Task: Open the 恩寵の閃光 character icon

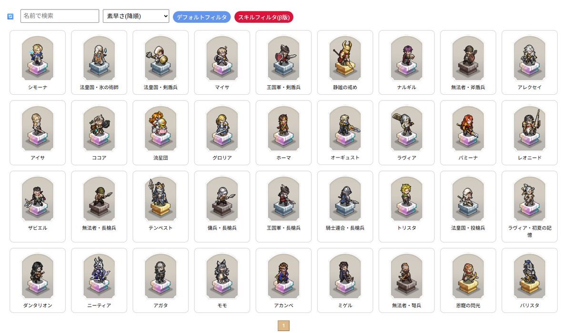Action: (x=468, y=276)
